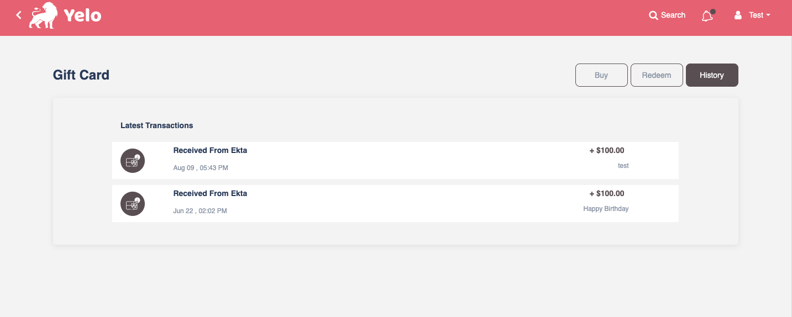Click the search magnifier icon
Image resolution: width=792 pixels, height=317 pixels.
[653, 15]
